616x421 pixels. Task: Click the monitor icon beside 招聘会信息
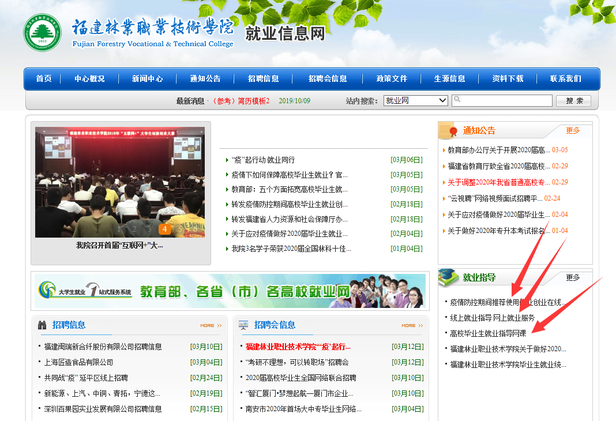tap(243, 325)
